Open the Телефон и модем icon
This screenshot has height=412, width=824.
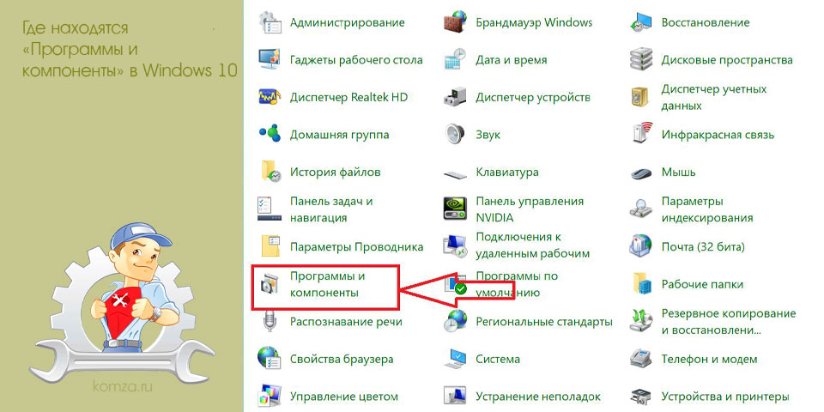point(640,359)
